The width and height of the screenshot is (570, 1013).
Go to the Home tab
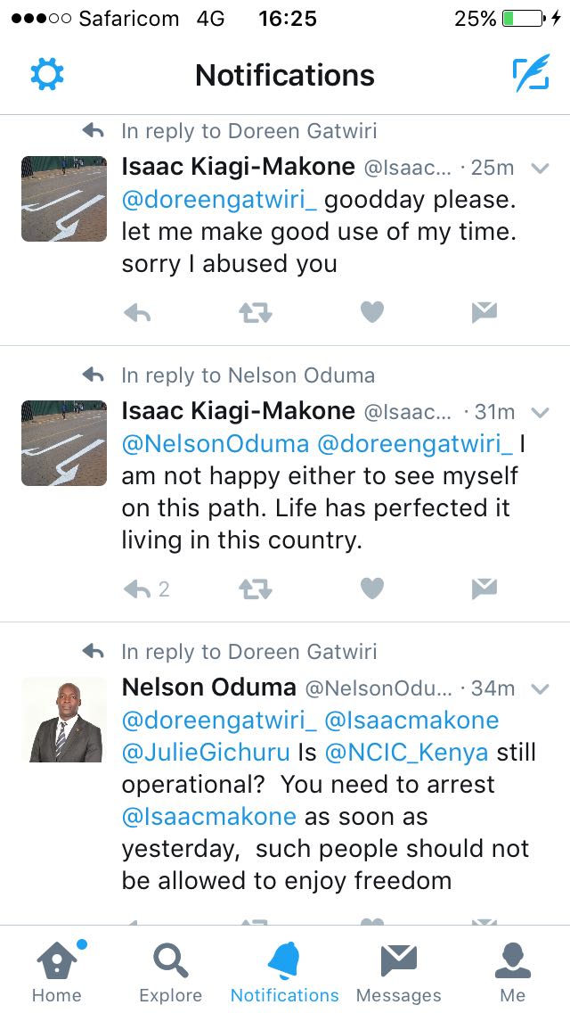click(x=58, y=971)
